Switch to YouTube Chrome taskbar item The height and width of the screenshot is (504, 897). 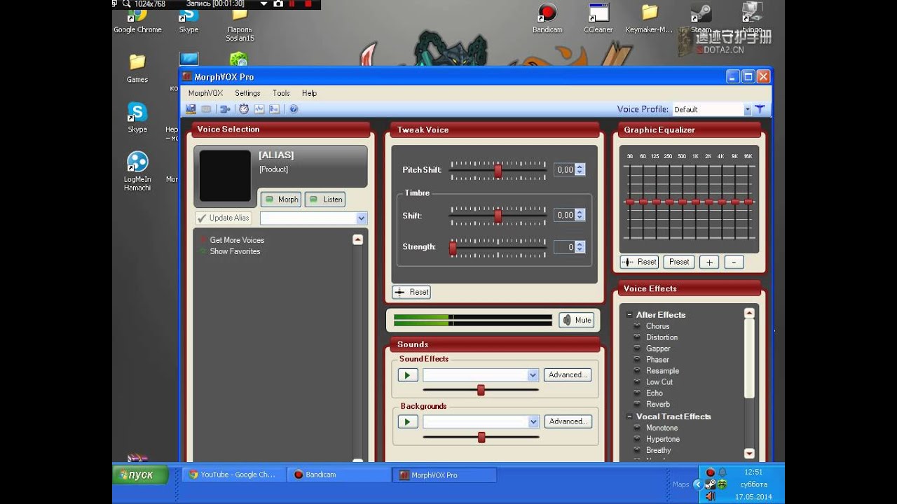(x=234, y=475)
